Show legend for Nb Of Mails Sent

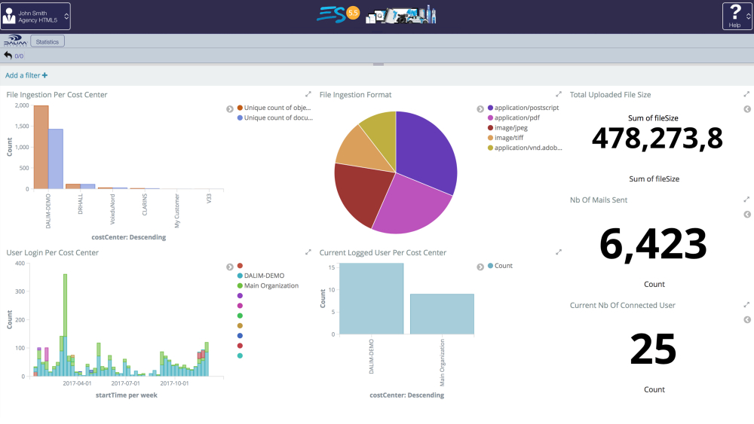coord(746,215)
